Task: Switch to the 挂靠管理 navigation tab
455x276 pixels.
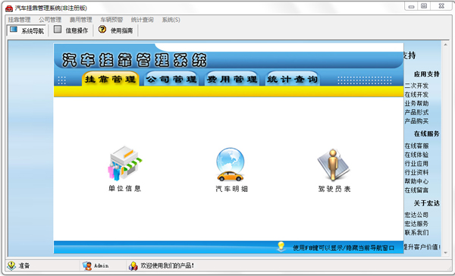Action: tap(111, 79)
